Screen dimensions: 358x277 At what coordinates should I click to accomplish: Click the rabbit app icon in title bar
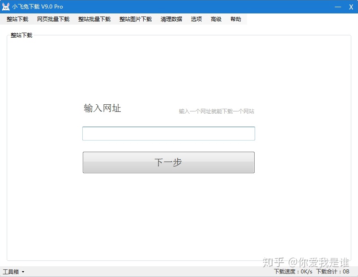click(6, 7)
